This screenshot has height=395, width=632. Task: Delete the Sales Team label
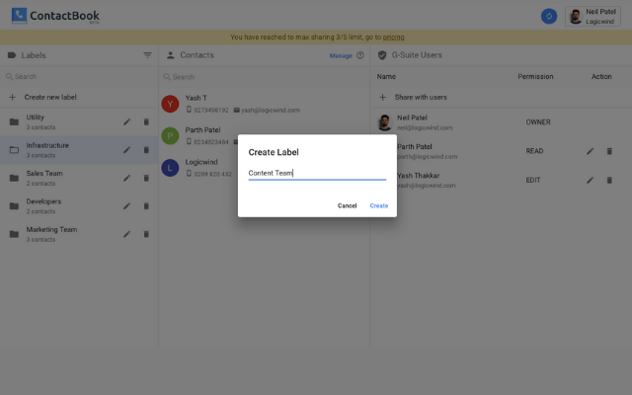146,178
